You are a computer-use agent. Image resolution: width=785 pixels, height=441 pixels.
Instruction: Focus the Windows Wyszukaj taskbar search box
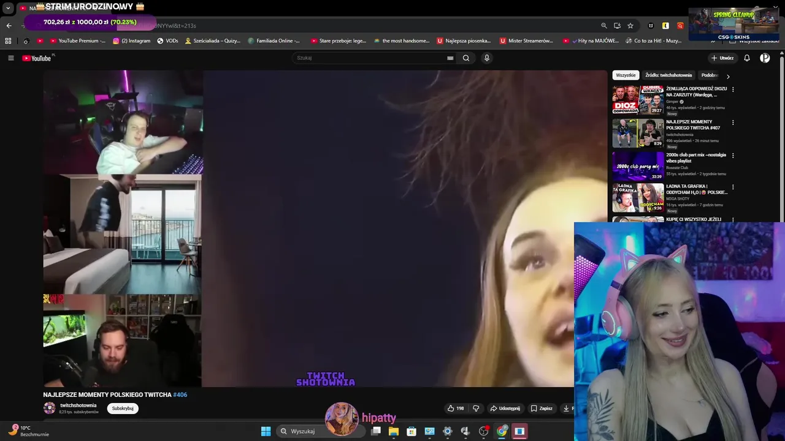(x=320, y=431)
